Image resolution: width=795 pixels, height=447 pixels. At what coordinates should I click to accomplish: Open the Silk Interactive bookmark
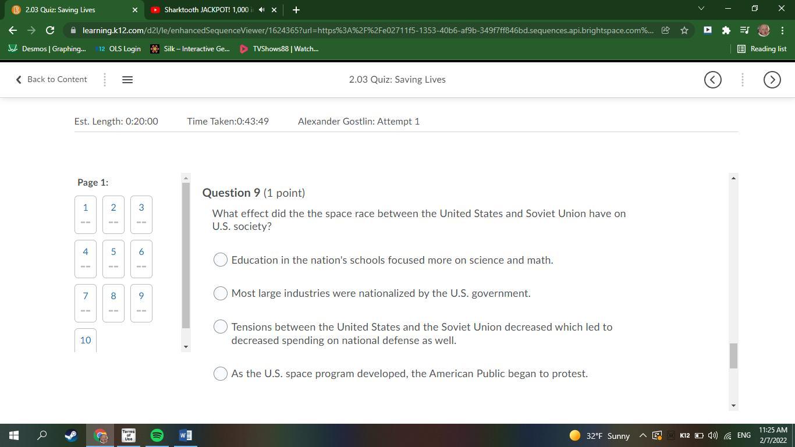click(190, 49)
